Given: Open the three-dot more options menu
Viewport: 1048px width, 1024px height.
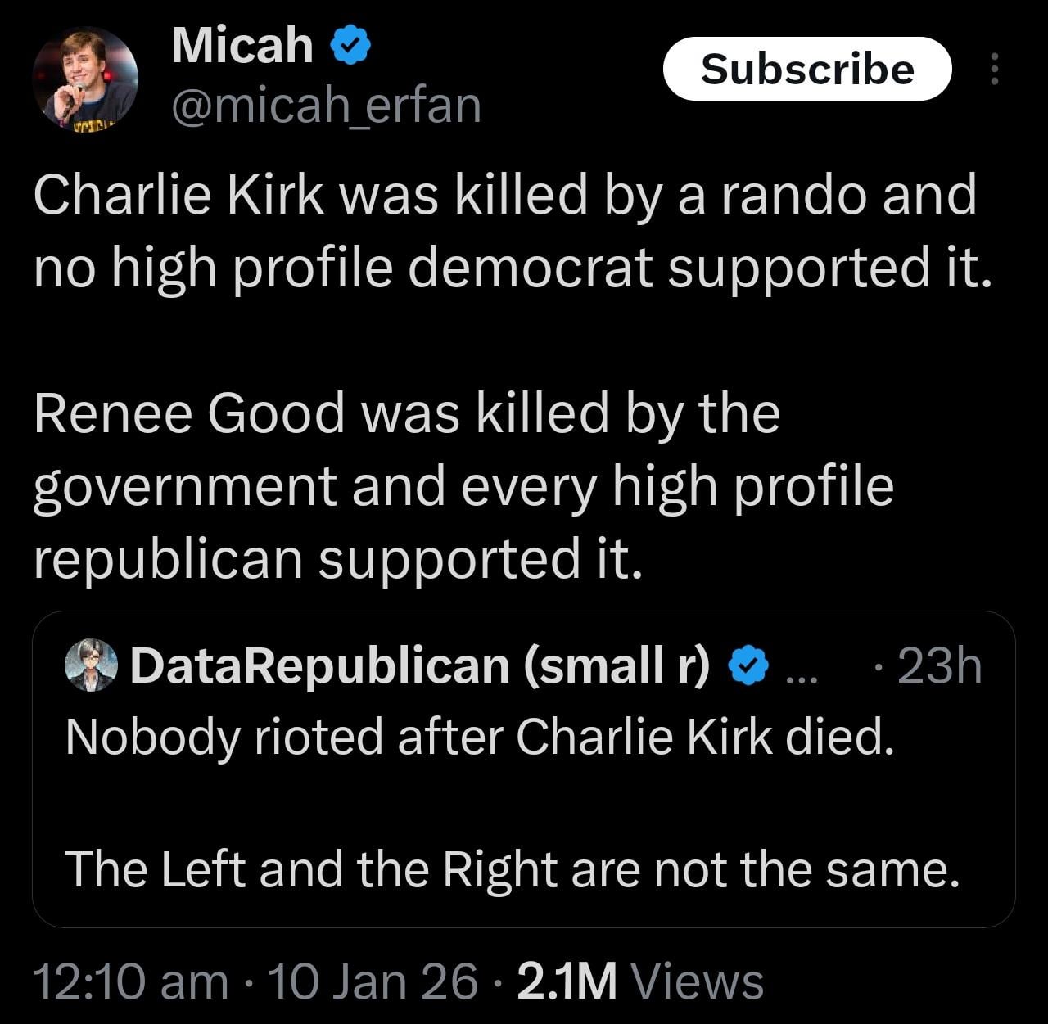Looking at the screenshot, I should [x=994, y=70].
